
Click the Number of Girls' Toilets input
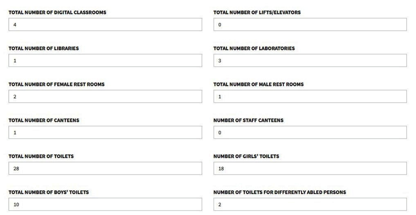click(x=310, y=168)
